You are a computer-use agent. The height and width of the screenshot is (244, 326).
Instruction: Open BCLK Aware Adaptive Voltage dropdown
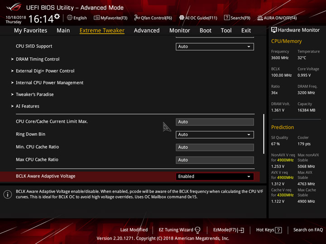pyautogui.click(x=215, y=176)
